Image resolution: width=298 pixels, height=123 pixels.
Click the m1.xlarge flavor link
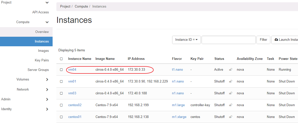pyautogui.click(x=179, y=117)
